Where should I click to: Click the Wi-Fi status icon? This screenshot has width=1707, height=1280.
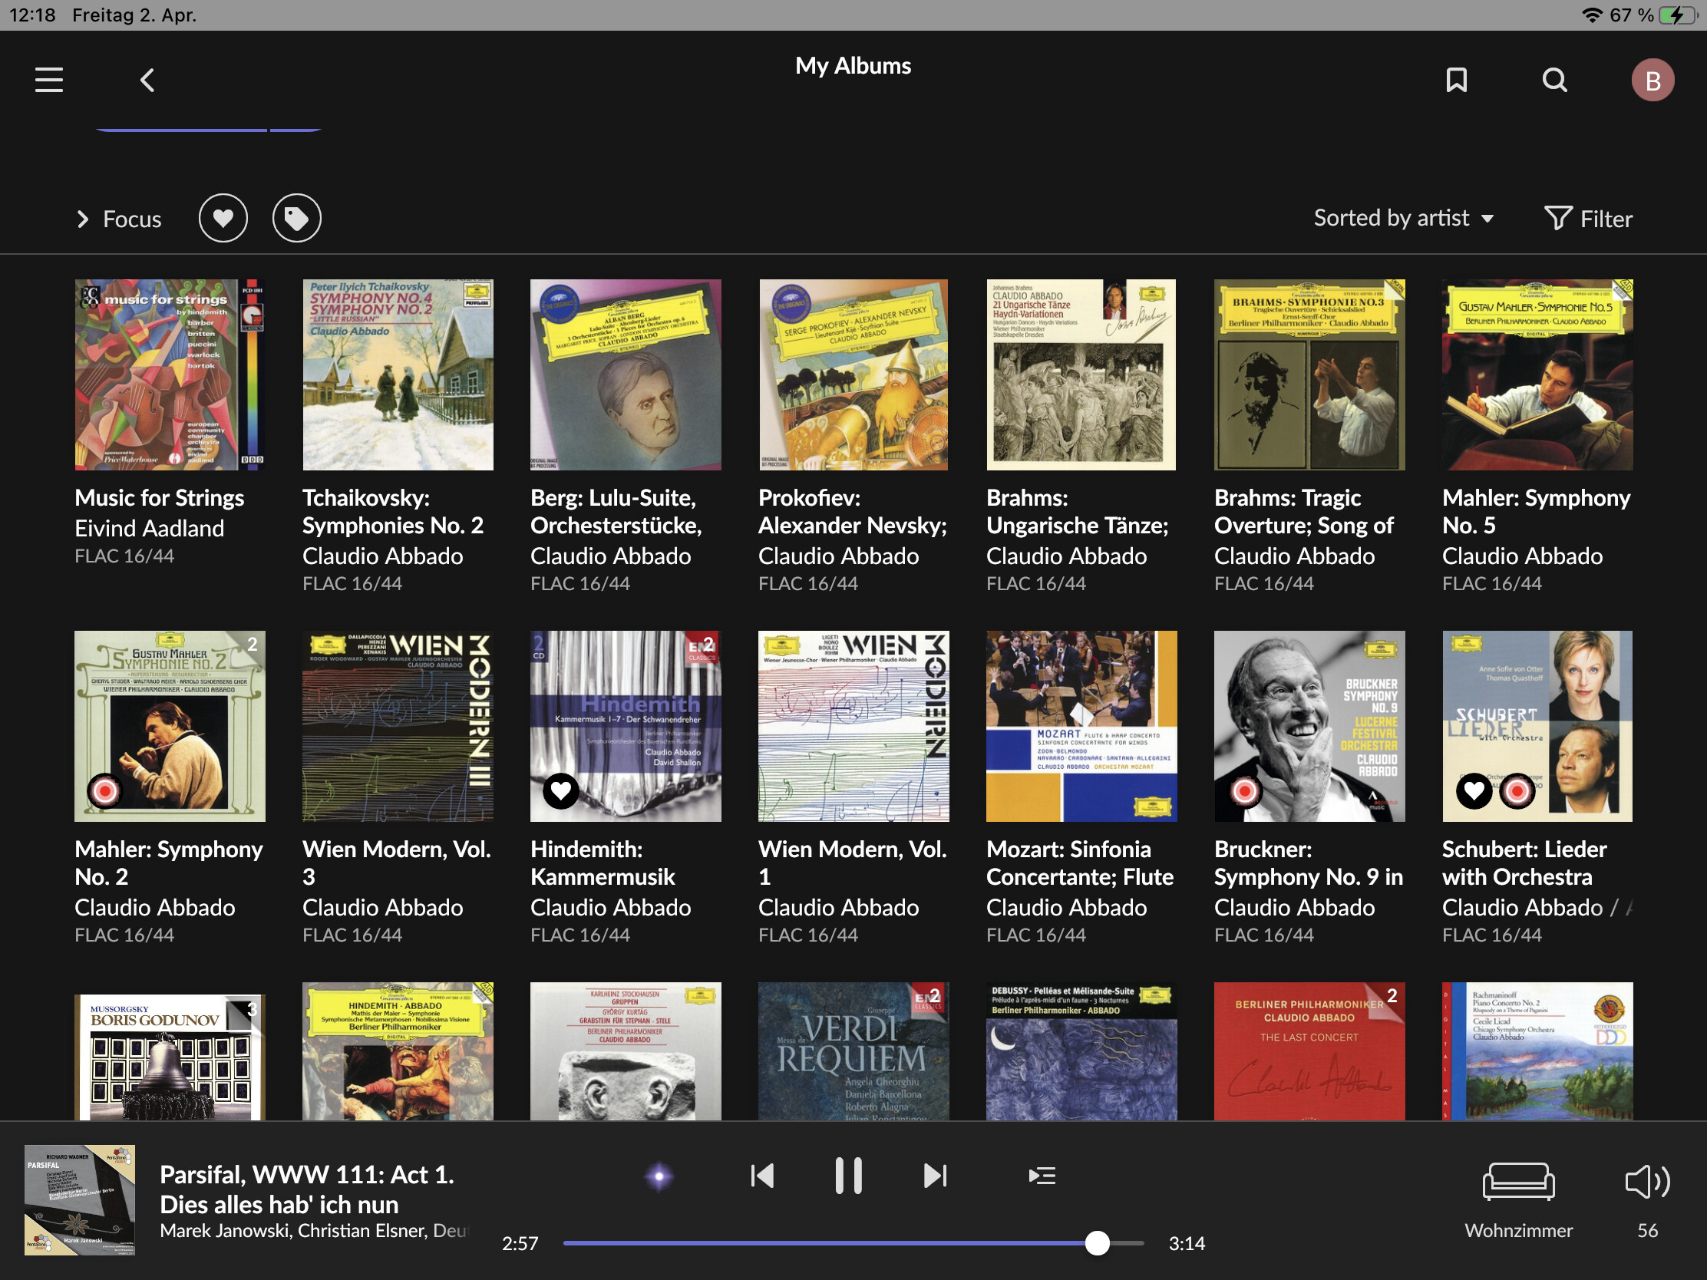(x=1591, y=15)
